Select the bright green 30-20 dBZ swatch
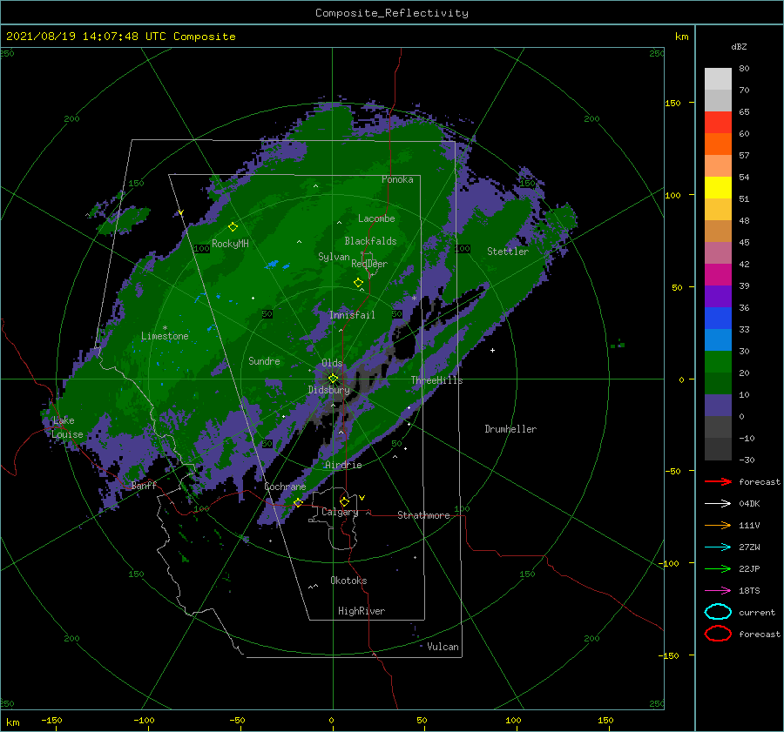784x732 pixels. click(718, 362)
